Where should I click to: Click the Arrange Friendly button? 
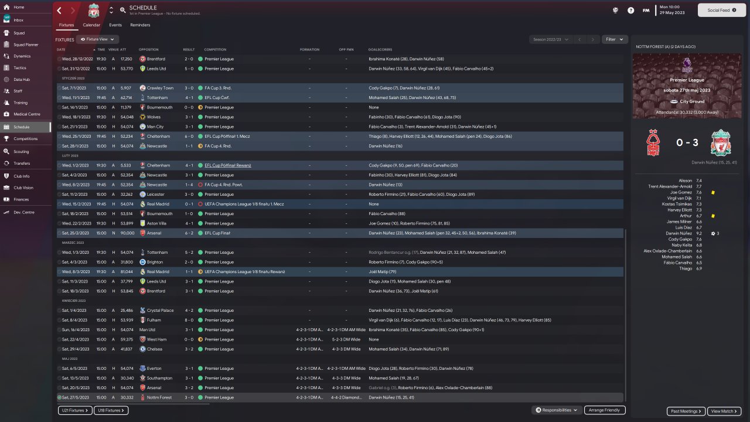(x=605, y=410)
